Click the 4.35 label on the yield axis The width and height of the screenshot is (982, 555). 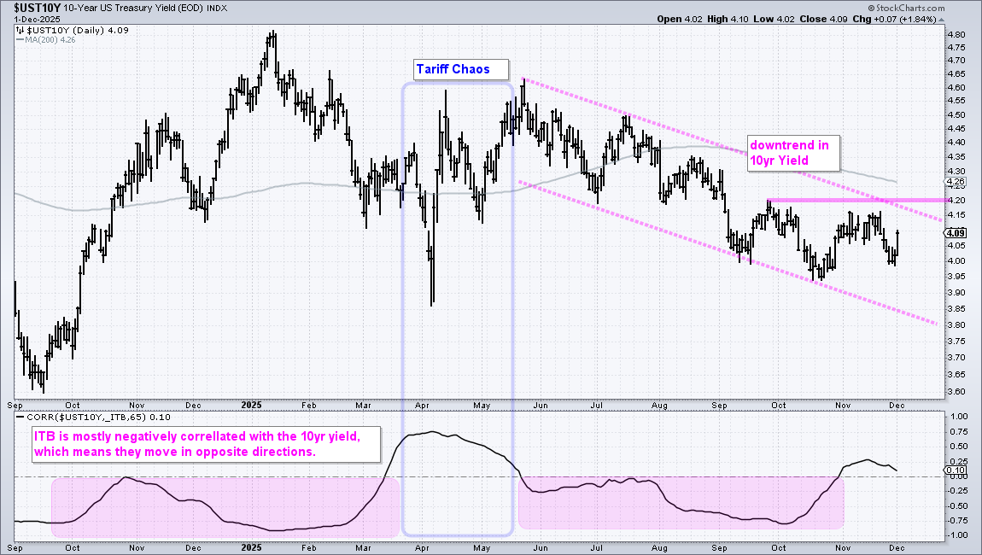[x=956, y=156]
